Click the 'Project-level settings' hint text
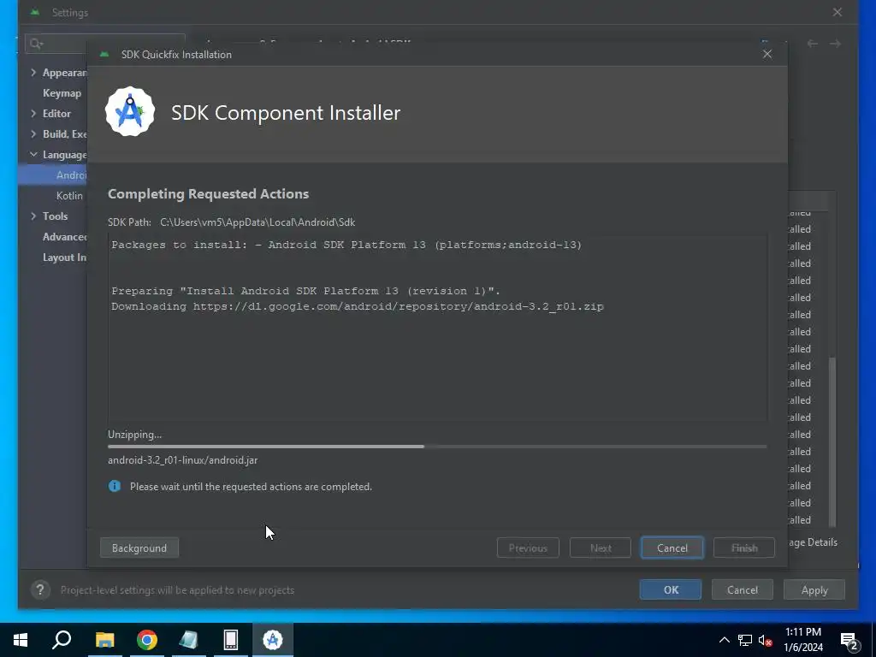The width and height of the screenshot is (876, 657). [x=177, y=589]
